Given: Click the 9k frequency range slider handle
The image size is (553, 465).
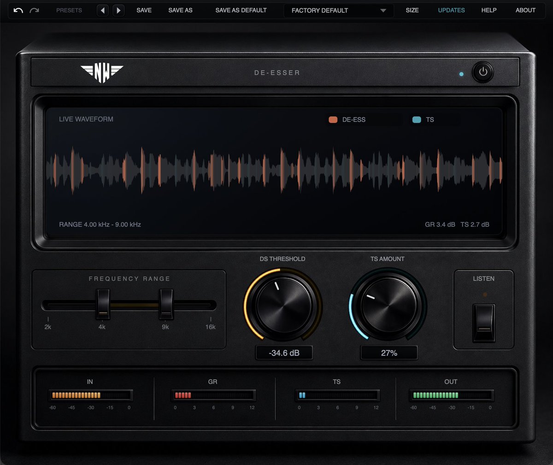Looking at the screenshot, I should (x=166, y=304).
